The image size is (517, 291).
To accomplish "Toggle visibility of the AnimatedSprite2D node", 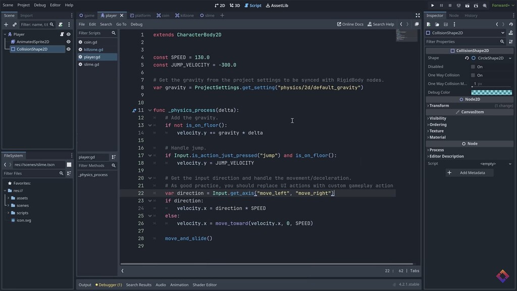I will (70, 41).
